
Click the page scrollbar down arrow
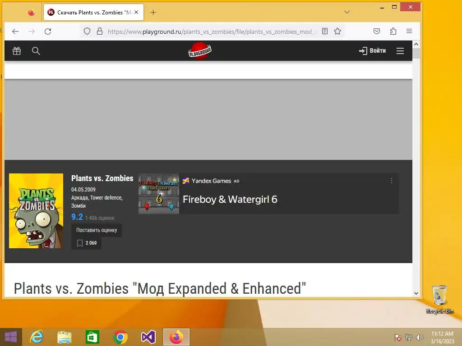416,293
